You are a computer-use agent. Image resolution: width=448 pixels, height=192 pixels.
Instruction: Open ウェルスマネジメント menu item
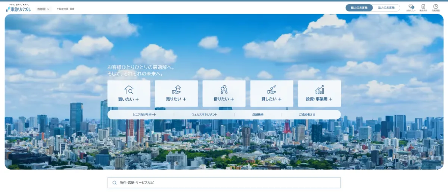click(204, 114)
